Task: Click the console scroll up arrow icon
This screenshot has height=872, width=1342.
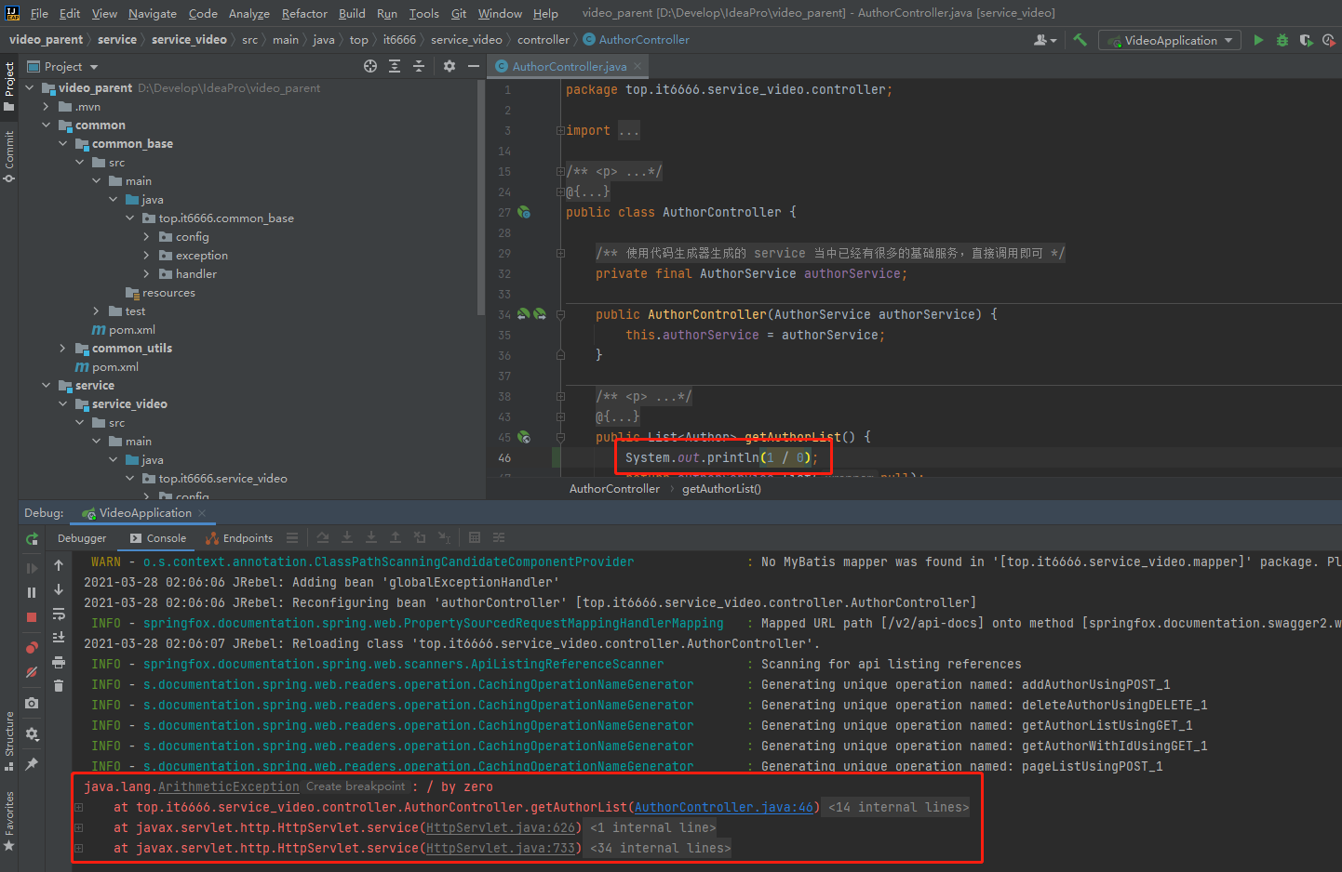Action: click(x=59, y=565)
